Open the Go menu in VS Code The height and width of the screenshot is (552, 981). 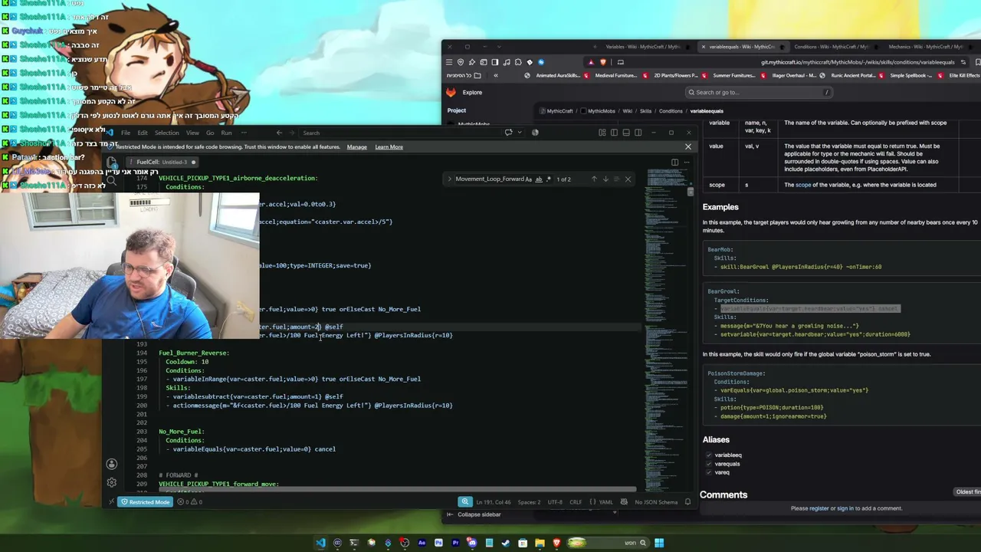point(210,133)
